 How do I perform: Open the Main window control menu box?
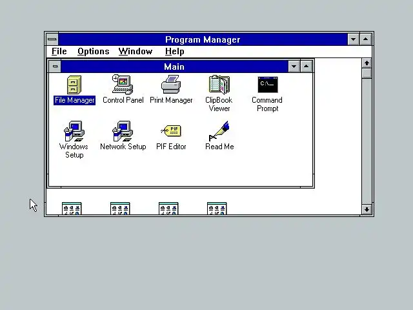tap(55, 66)
